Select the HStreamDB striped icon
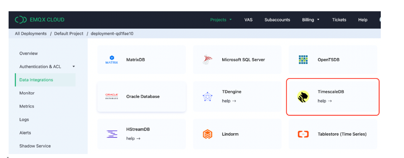Screen dimensions: 404x158 [112, 134]
